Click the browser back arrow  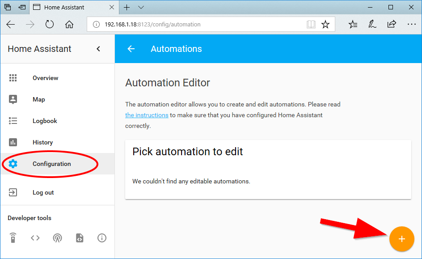pos(10,25)
